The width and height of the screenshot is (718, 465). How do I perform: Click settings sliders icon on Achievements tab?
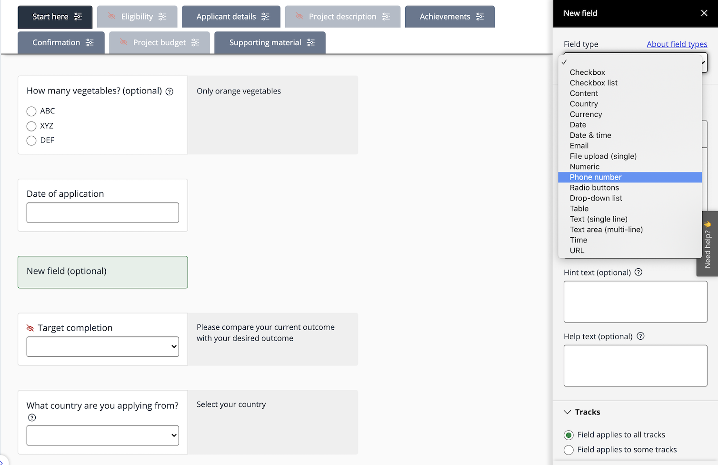[479, 17]
